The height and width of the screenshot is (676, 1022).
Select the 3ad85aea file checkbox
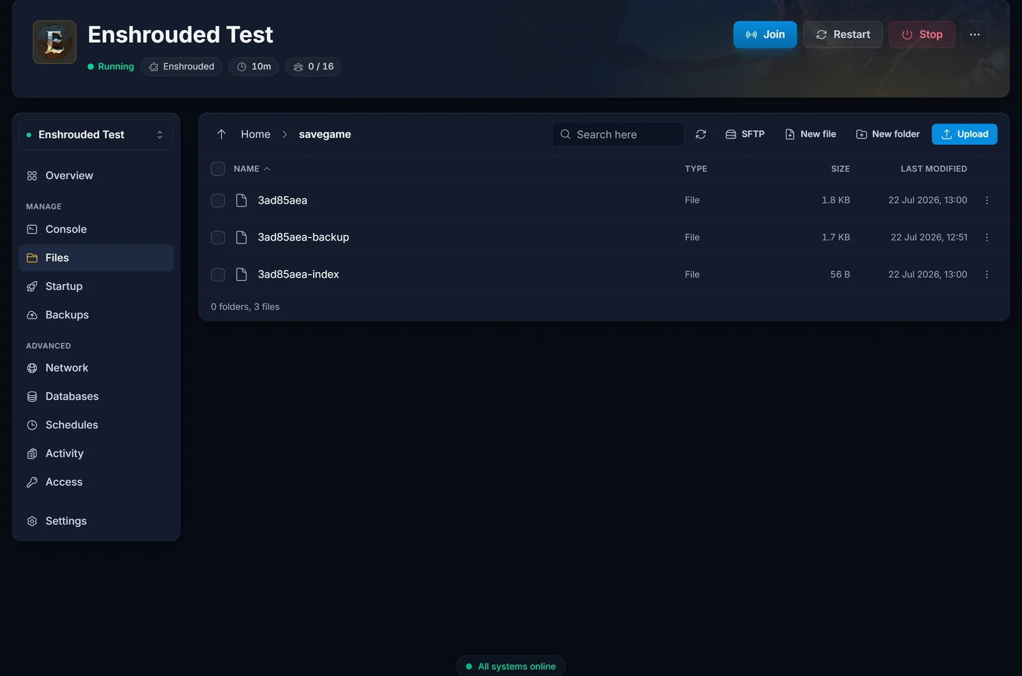218,200
